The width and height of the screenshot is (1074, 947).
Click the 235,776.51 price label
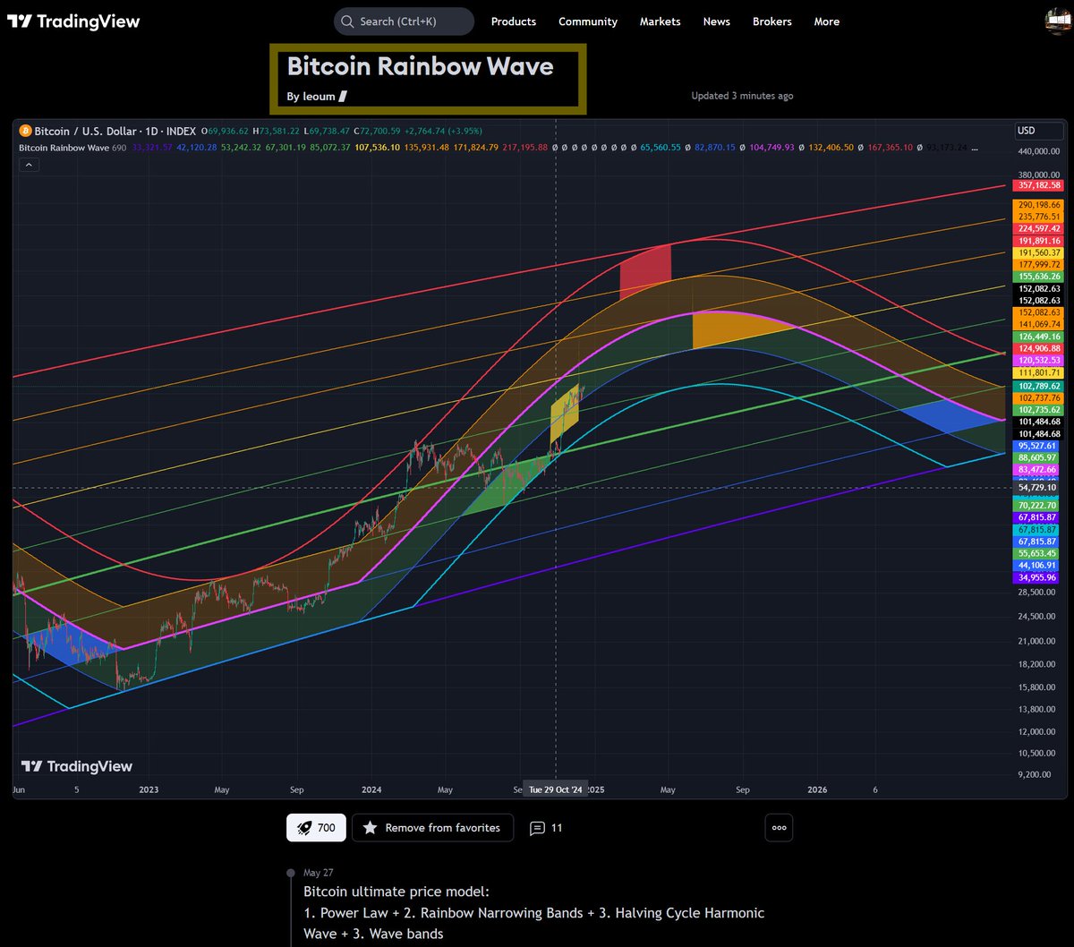click(1039, 217)
